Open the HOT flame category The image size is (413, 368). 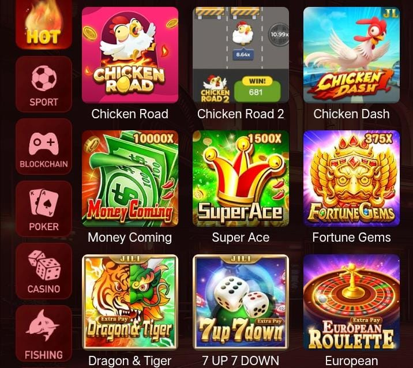click(44, 24)
